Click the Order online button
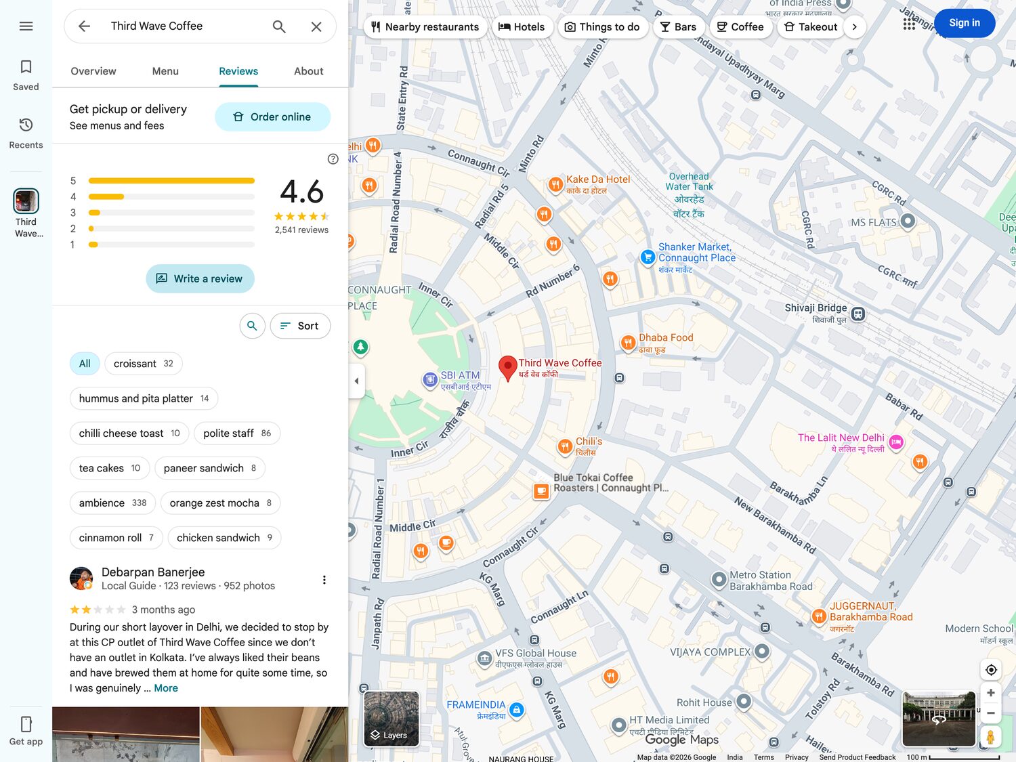 click(272, 117)
